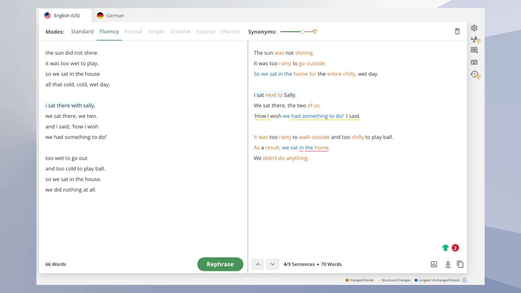Click the US flag icon
The height and width of the screenshot is (293, 521).
48,15
